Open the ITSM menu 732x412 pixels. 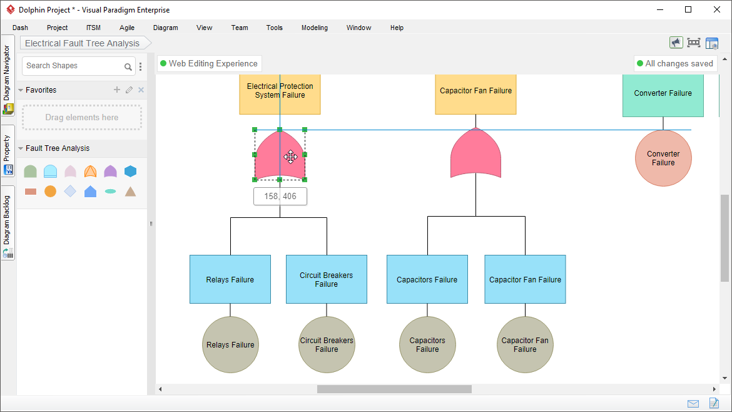(93, 28)
